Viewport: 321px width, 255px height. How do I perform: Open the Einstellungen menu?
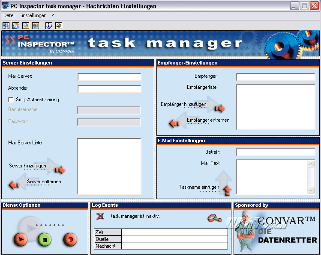pyautogui.click(x=33, y=15)
